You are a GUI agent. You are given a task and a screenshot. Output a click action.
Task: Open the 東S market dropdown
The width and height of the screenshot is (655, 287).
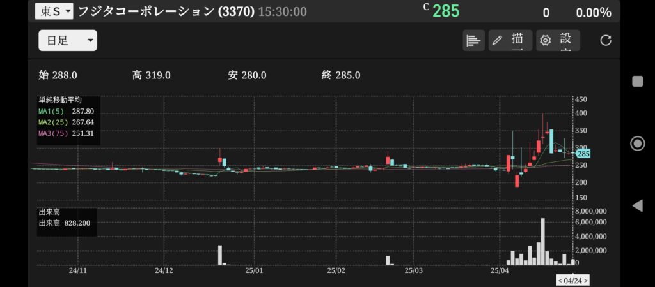click(54, 11)
